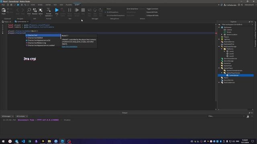
Task: Collapse the ReplicatedStorage node in Explorer
Action: click(x=219, y=46)
